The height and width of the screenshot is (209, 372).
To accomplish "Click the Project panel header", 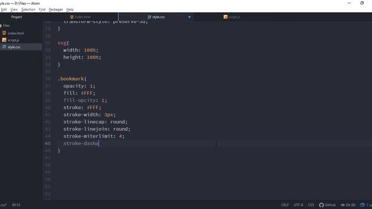I will tap(17, 17).
